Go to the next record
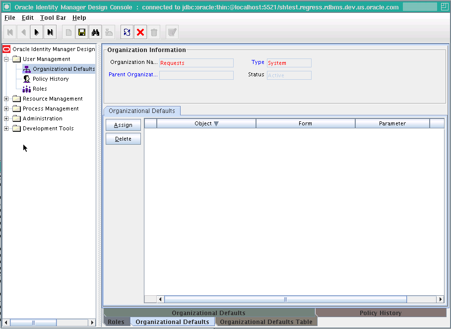The height and width of the screenshot is (329, 451). coord(37,32)
